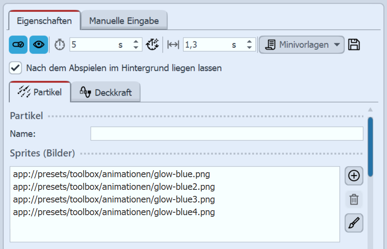
Task: Save settings using the disk icon
Action: 354,44
